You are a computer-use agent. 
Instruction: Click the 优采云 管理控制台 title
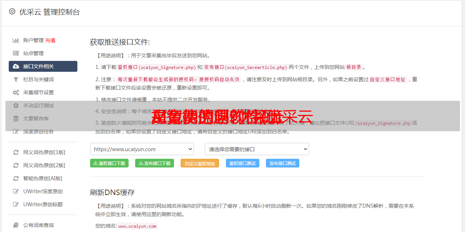(49, 12)
